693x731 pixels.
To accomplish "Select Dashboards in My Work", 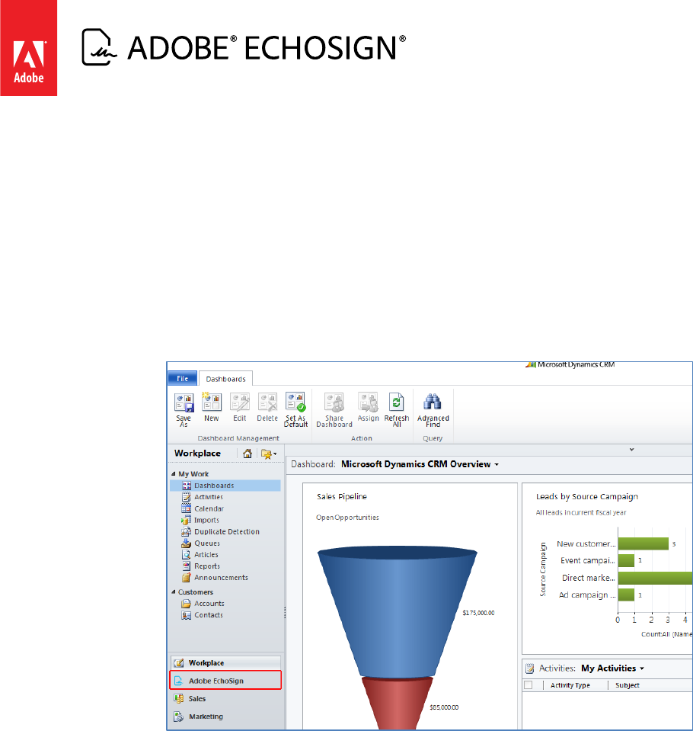I will pos(225,486).
